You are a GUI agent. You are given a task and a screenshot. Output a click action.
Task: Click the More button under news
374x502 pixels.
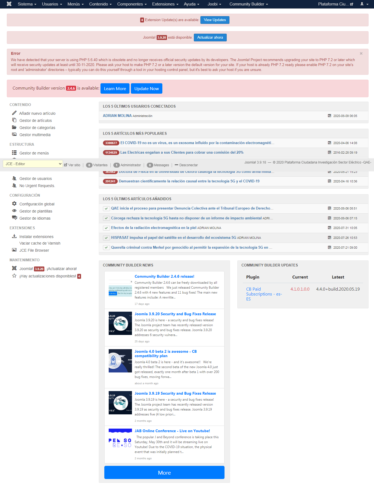click(x=164, y=472)
